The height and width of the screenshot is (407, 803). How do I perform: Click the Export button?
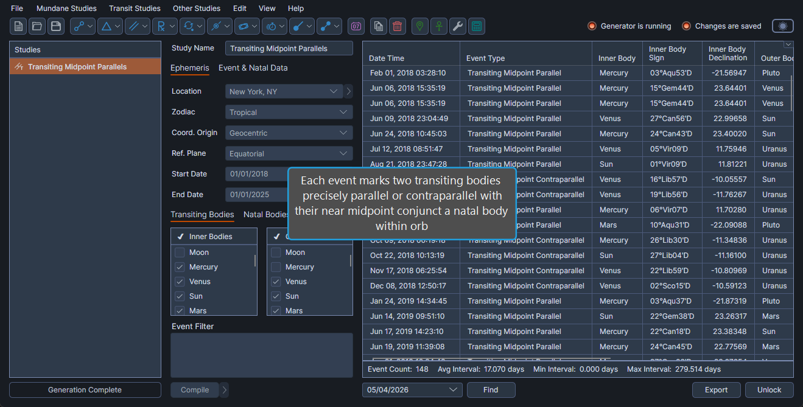coord(717,390)
